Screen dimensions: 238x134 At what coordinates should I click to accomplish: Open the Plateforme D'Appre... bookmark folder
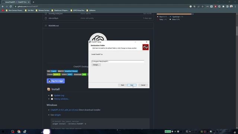tap(60, 10)
